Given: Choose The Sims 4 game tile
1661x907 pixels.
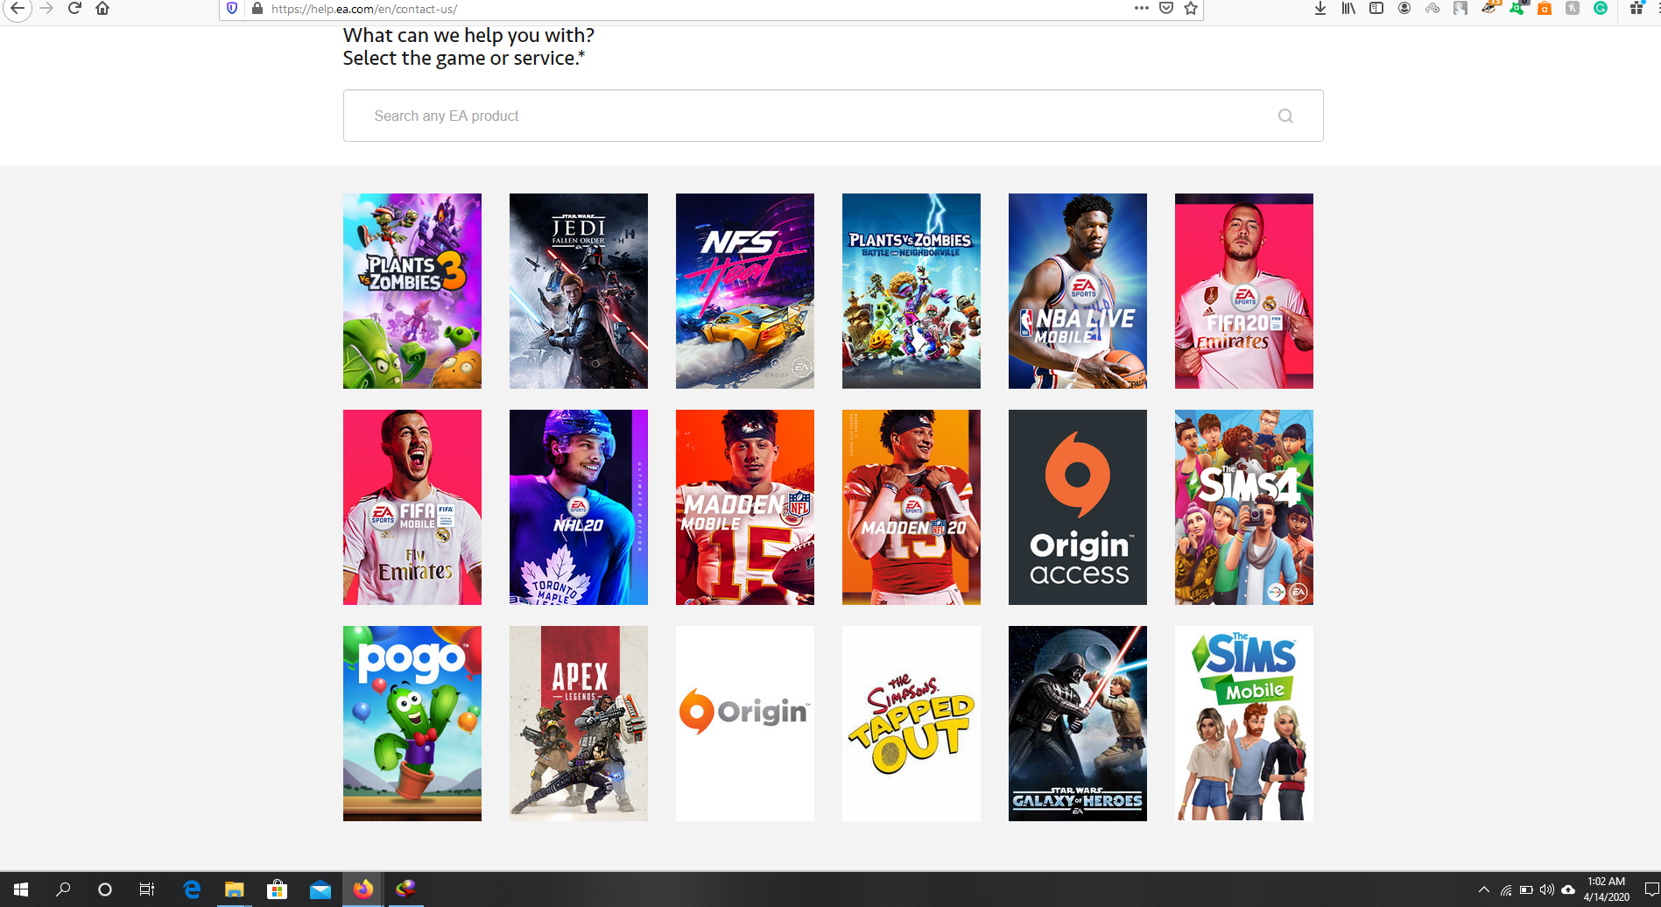Looking at the screenshot, I should pos(1244,507).
